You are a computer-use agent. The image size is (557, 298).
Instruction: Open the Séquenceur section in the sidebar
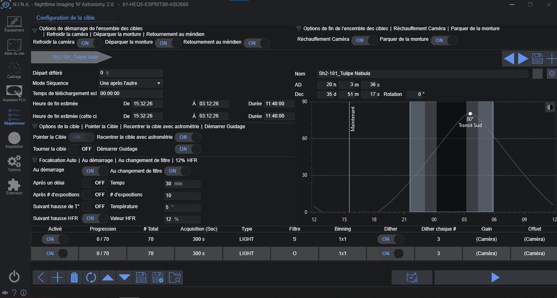(14, 117)
